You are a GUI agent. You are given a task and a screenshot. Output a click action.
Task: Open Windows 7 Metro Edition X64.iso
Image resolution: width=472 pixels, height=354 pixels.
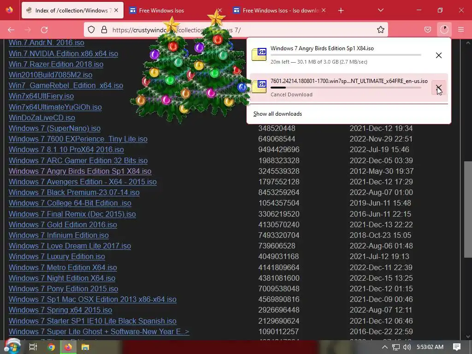[63, 267]
